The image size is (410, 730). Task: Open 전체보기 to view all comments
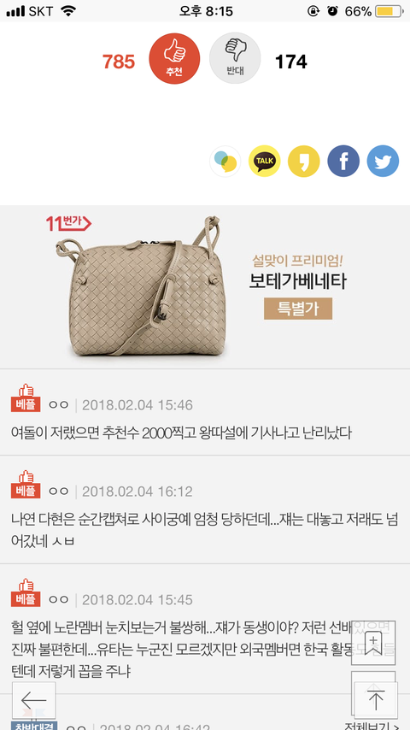click(372, 726)
